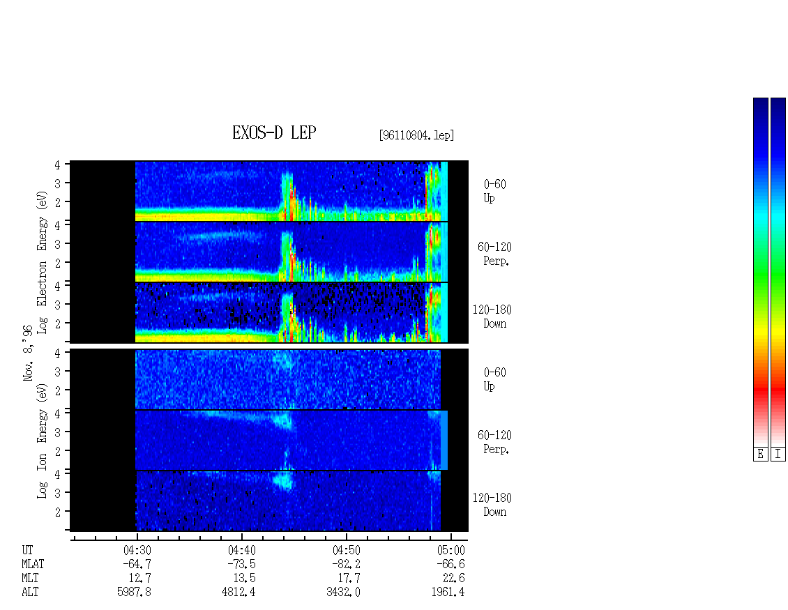
Task: Click the 04:50 time tick label
Action: [347, 550]
